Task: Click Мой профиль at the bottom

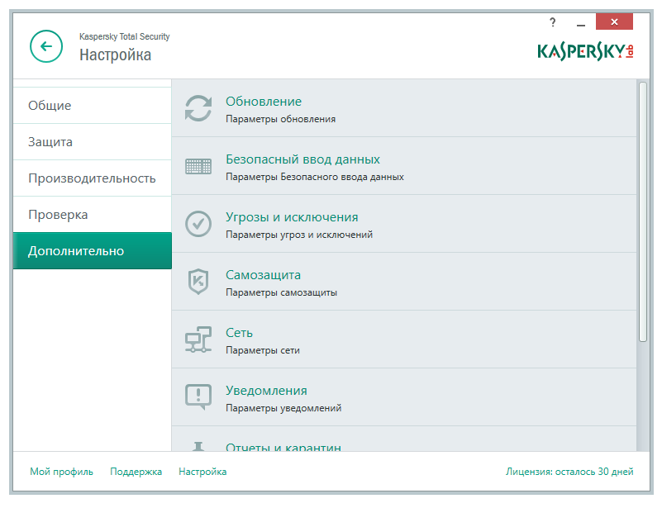Action: [x=61, y=472]
